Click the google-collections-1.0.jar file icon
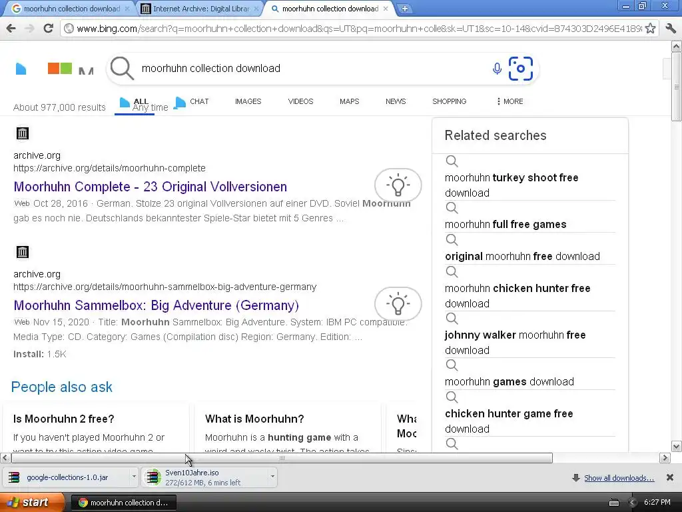This screenshot has width=682, height=512. pos(14,477)
